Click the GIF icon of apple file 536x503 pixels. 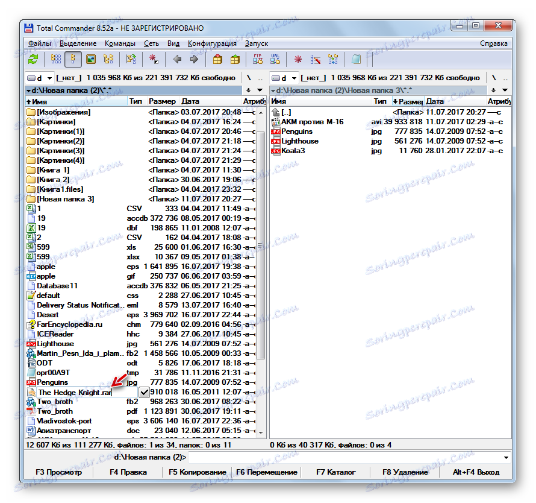point(31,276)
